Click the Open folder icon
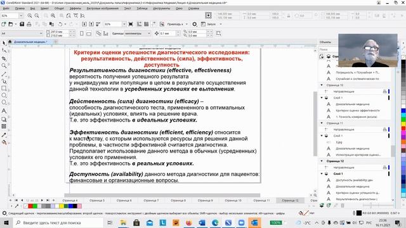The image size is (406, 228). 11,24
